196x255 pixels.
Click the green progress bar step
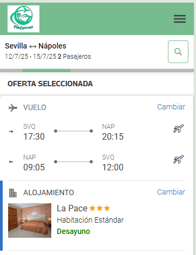tap(46, 71)
